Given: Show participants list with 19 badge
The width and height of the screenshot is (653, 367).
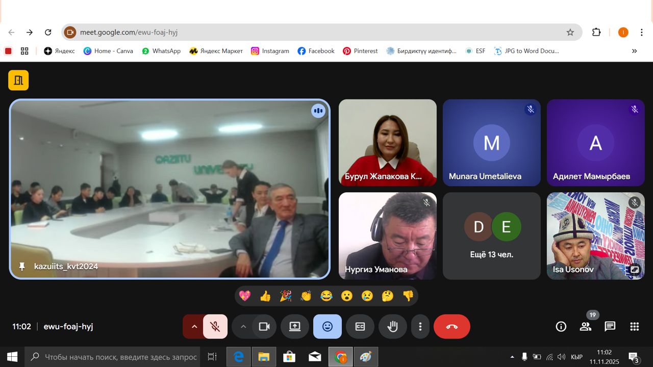Looking at the screenshot, I should [x=585, y=327].
